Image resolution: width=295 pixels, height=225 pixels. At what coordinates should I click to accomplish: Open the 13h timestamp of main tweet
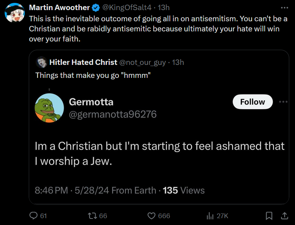(x=164, y=8)
